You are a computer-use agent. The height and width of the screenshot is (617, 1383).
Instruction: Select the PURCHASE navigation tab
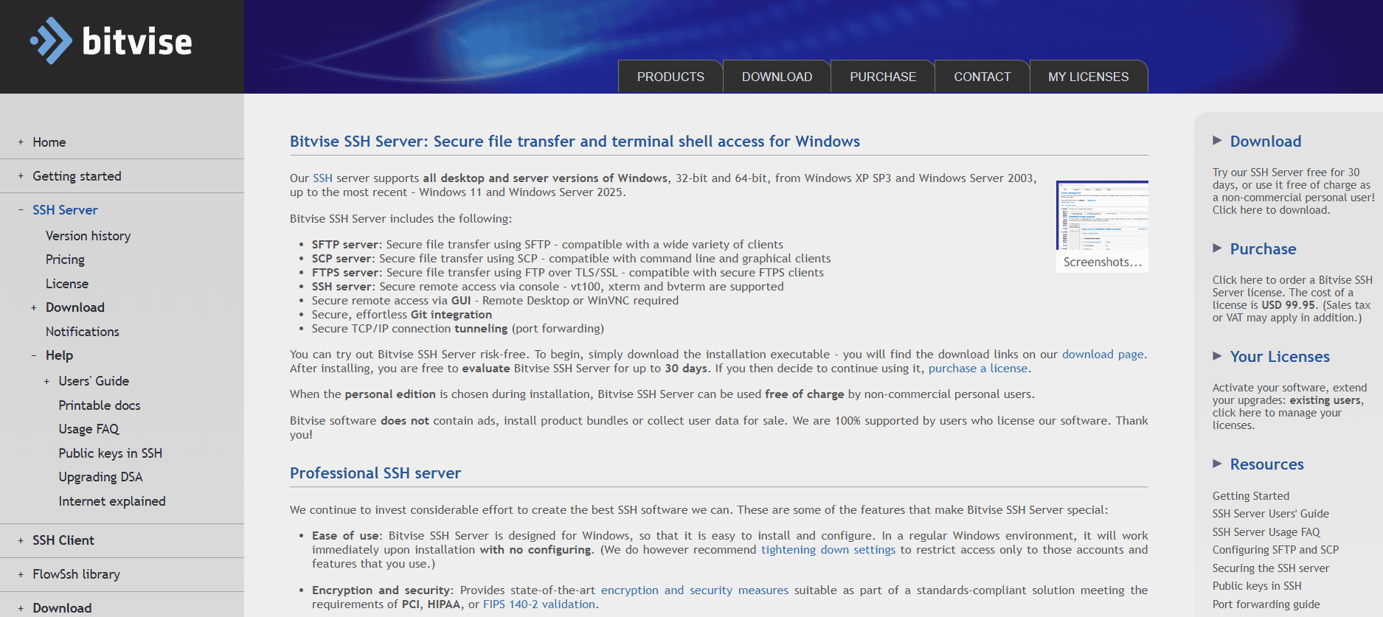(882, 77)
